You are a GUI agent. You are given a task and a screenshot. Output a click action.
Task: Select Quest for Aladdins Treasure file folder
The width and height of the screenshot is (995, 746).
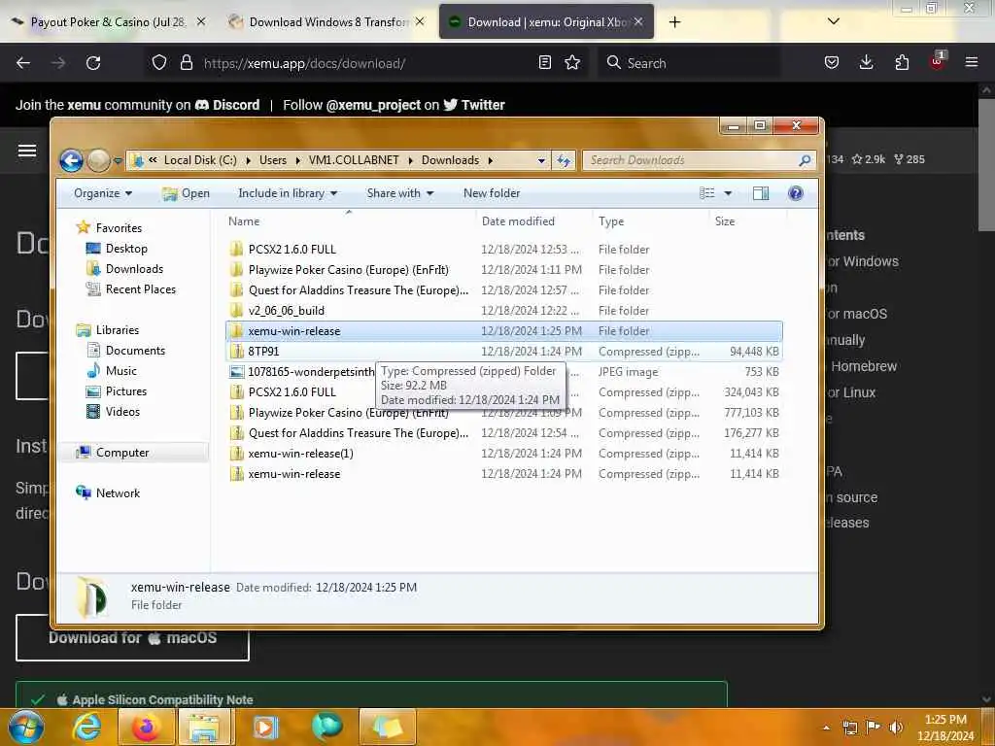click(504, 289)
